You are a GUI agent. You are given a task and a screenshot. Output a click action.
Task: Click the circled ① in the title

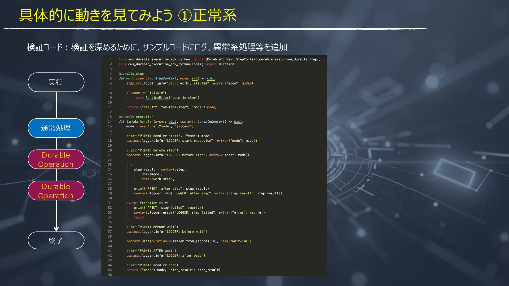pos(185,15)
